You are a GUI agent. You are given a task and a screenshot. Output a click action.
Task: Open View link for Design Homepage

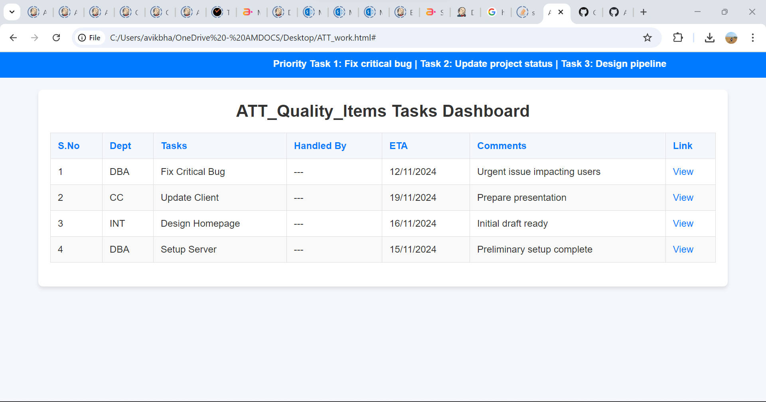tap(683, 224)
